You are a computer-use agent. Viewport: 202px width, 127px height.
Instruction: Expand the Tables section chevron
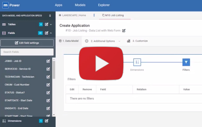coord(51,25)
